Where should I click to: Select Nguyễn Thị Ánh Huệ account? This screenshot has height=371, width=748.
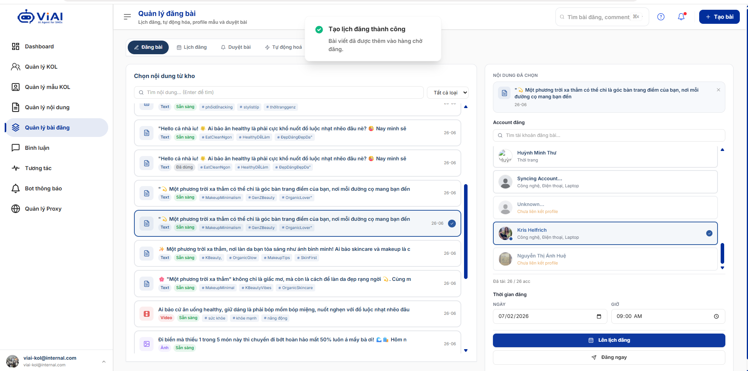[x=605, y=259]
